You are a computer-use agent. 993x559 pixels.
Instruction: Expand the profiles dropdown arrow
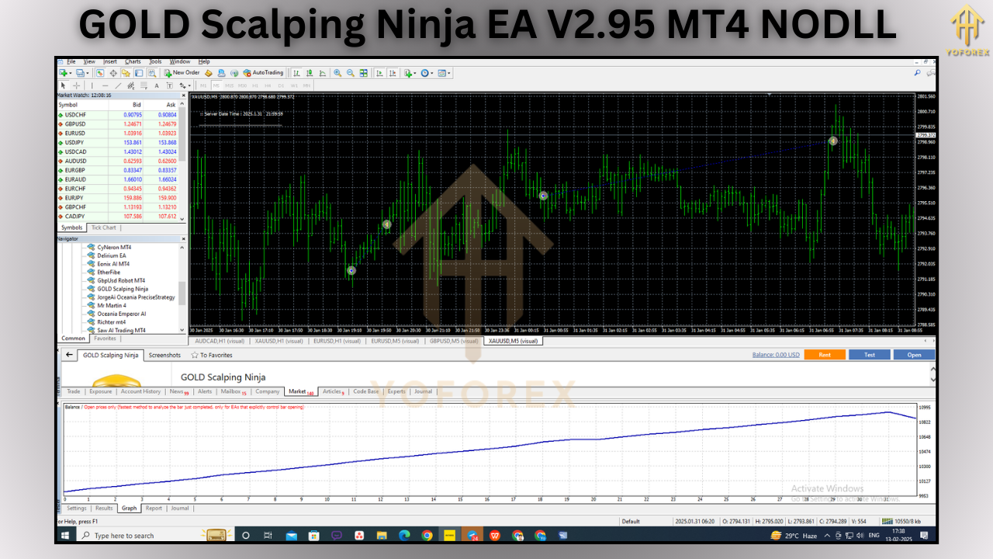tap(88, 72)
